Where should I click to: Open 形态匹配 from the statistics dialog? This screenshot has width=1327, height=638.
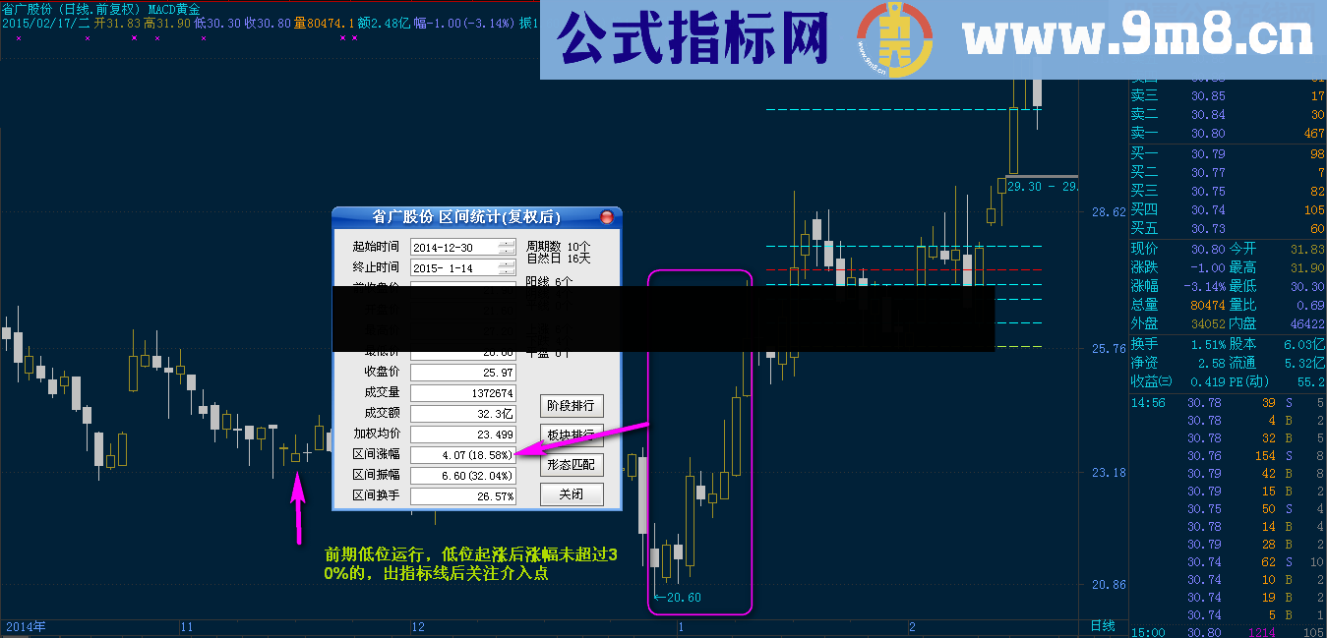tap(572, 466)
